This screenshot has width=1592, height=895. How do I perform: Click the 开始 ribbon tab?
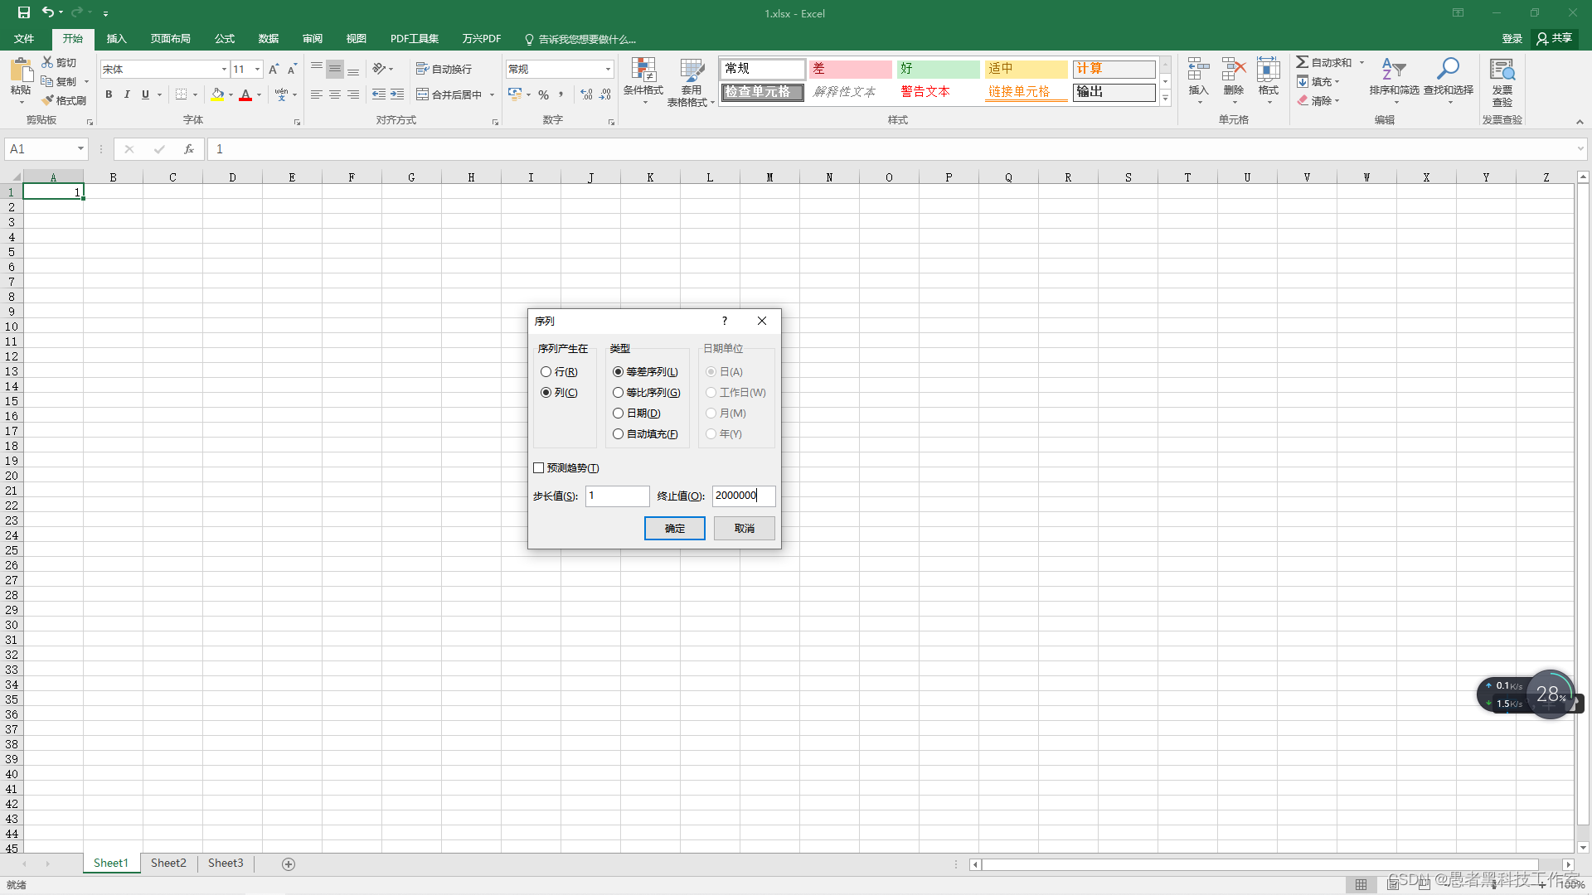[73, 38]
